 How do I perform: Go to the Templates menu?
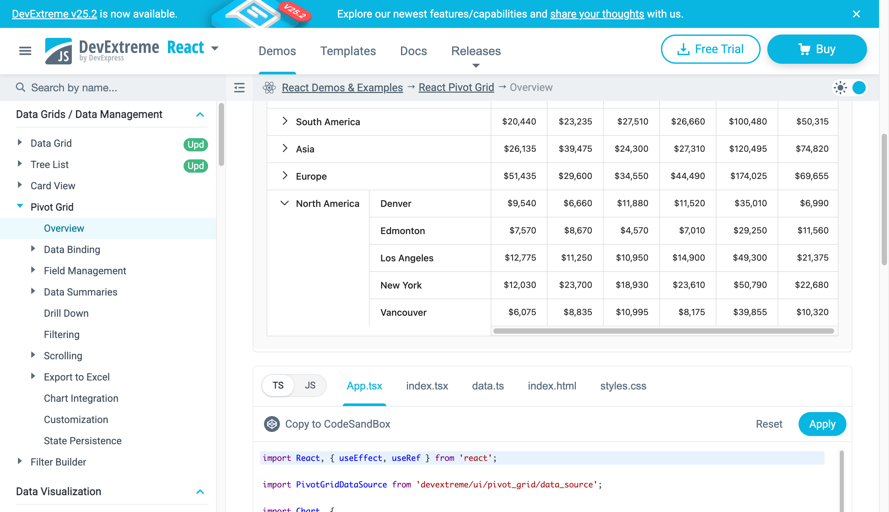click(348, 51)
